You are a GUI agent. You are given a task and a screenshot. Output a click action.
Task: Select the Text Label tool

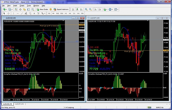39,14
